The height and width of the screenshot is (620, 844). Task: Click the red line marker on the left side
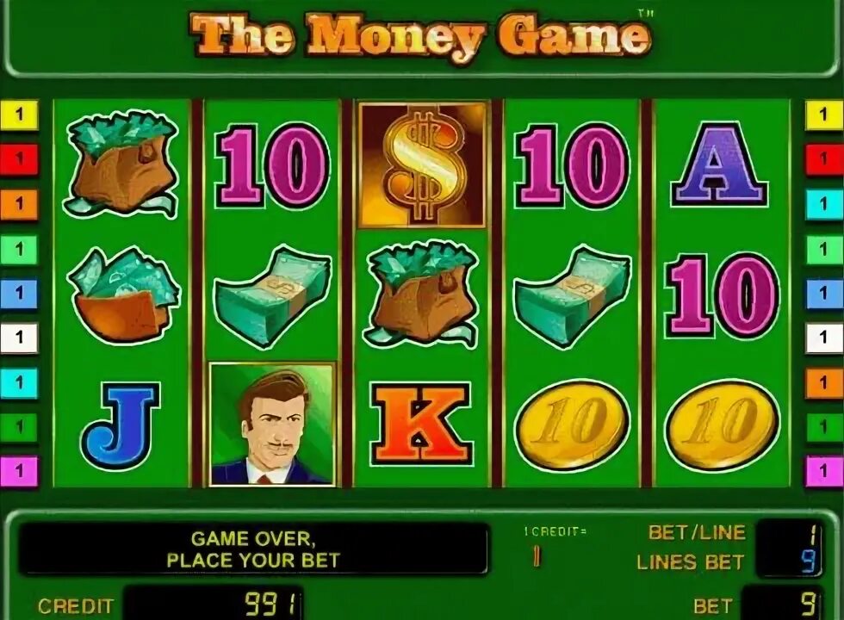tap(19, 159)
